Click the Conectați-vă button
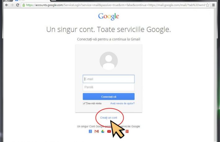Viewport: 220px width, 142px height. click(108, 97)
